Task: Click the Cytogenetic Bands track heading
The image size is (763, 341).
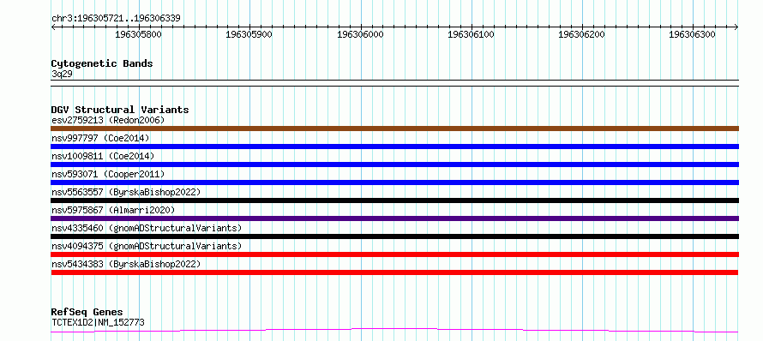Action: pos(102,63)
